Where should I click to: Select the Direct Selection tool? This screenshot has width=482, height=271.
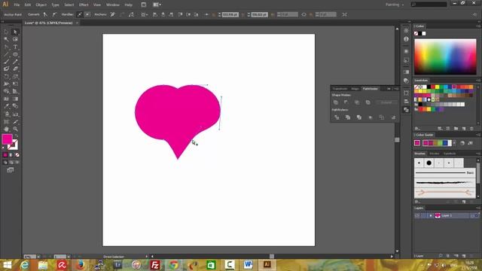(15, 32)
